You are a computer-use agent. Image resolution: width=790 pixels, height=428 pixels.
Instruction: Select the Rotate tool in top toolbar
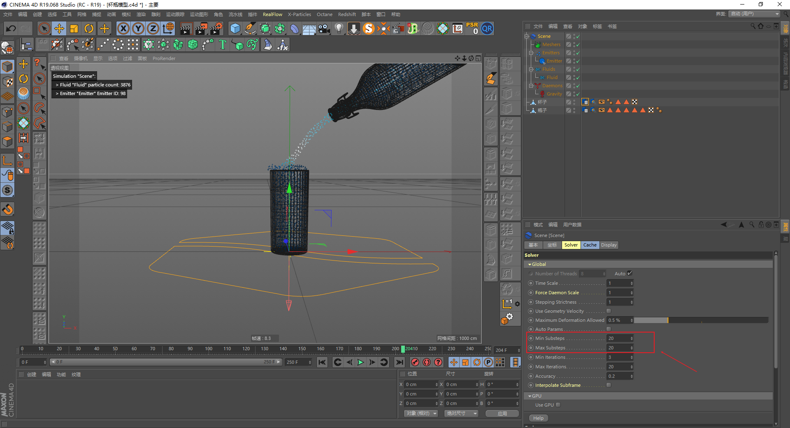click(89, 28)
